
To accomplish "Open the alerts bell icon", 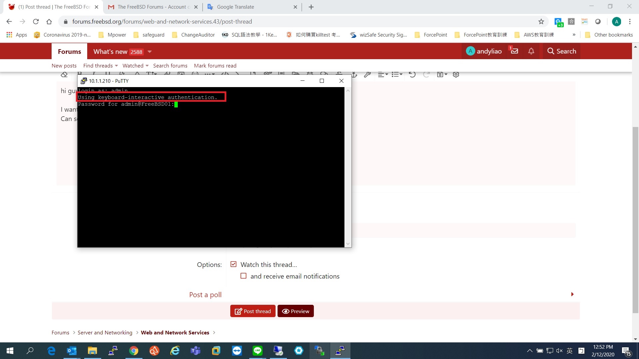I will (x=531, y=51).
